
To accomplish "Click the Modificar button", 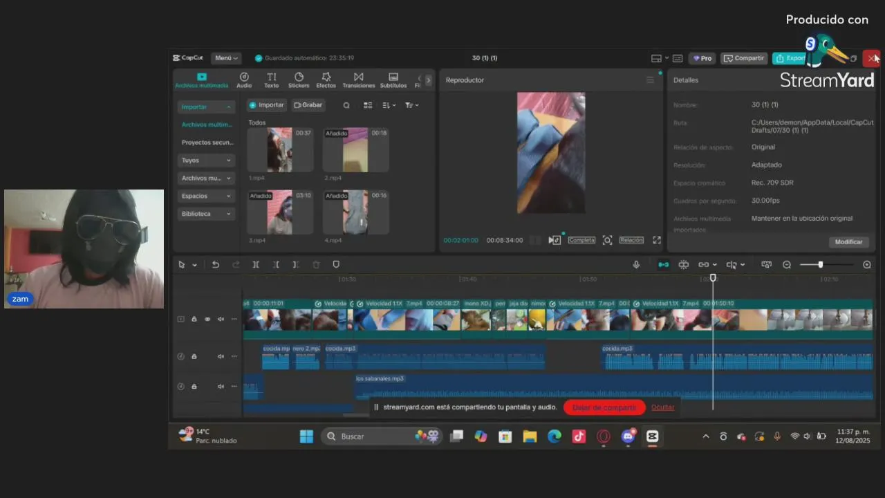I will coord(848,242).
